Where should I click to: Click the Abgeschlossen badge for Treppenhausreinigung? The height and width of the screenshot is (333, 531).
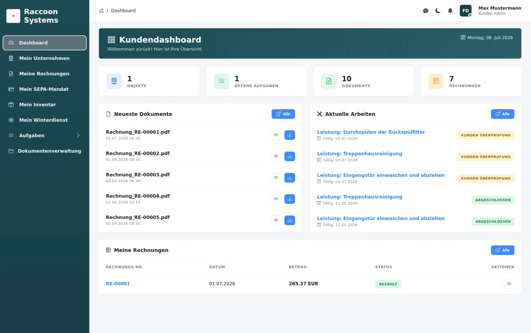(x=493, y=200)
